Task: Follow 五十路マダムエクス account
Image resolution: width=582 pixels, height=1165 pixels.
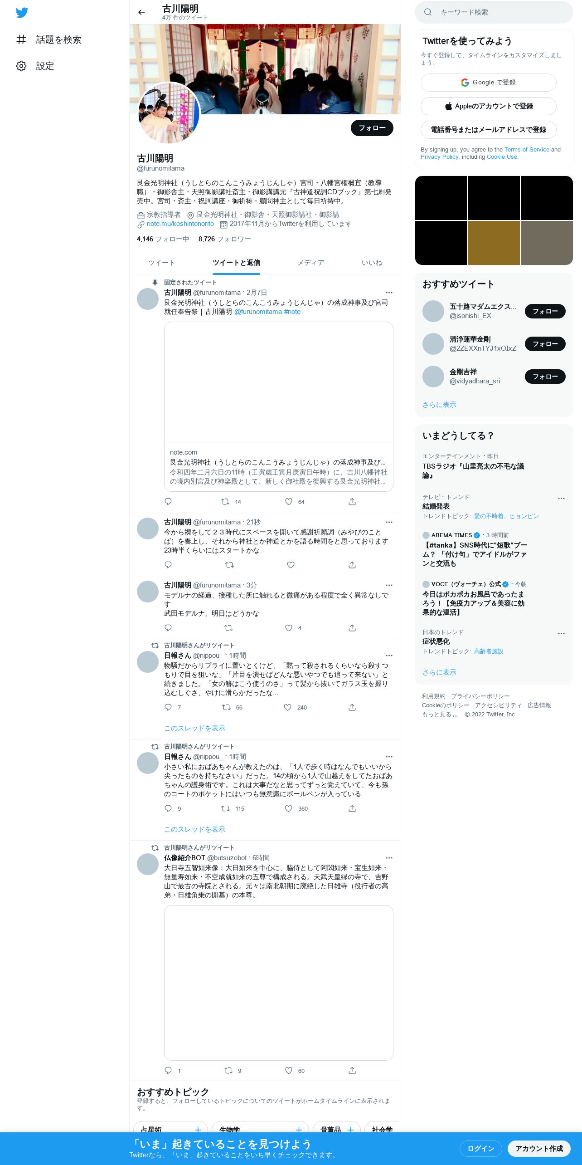Action: pos(545,311)
